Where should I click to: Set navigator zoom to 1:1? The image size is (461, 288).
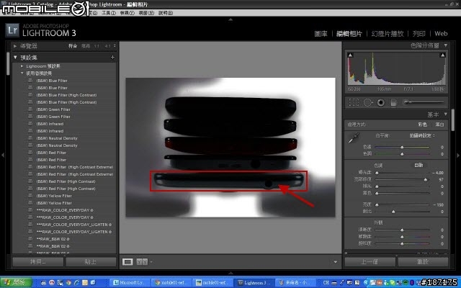click(x=97, y=46)
